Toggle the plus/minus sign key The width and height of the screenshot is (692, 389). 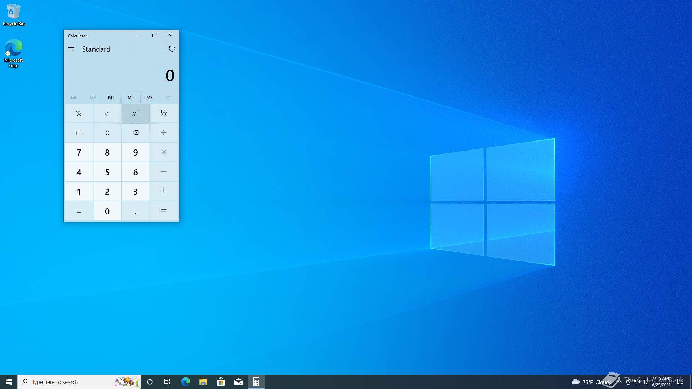(79, 211)
